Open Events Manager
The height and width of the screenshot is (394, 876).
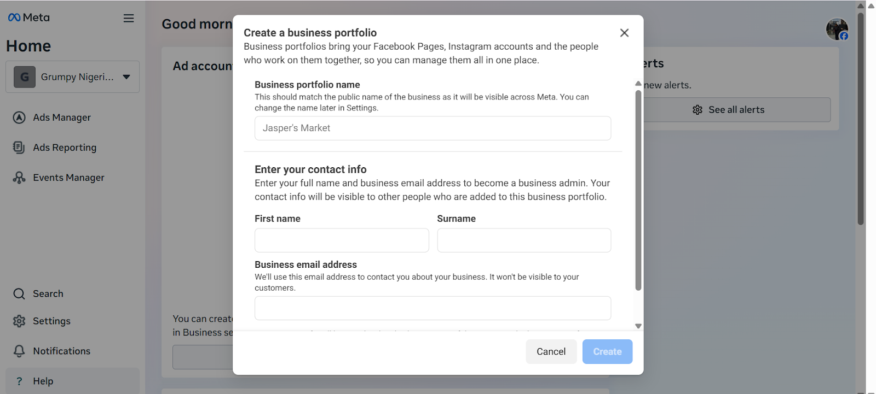(x=68, y=178)
